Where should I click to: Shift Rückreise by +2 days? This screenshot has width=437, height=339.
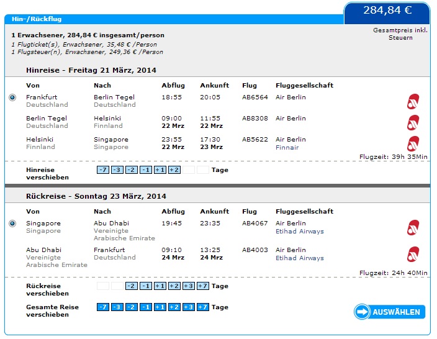pos(174,286)
